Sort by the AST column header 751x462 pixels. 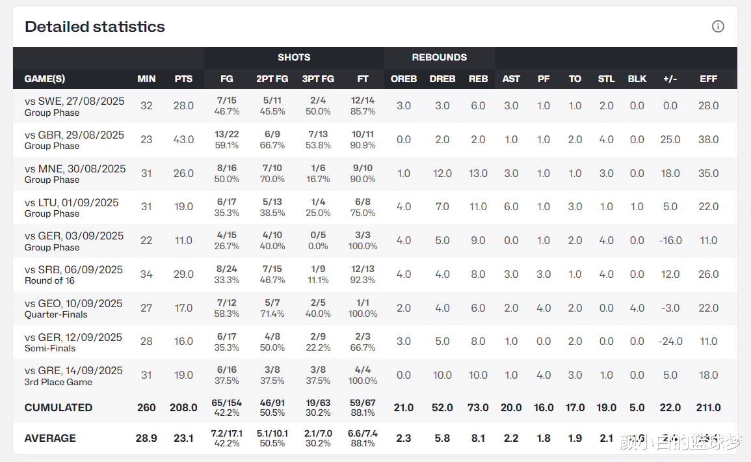[511, 79]
